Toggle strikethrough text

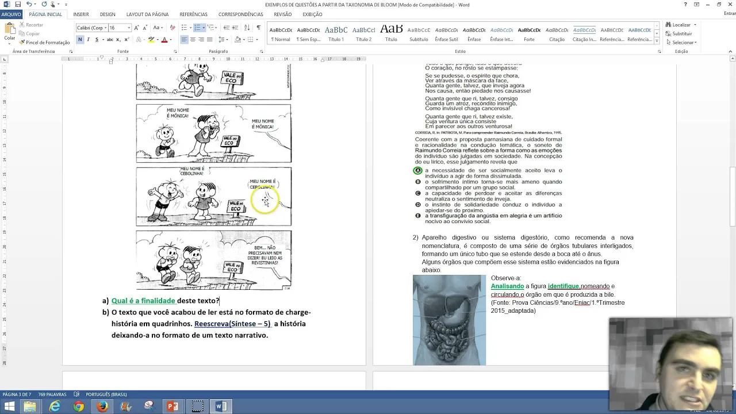[110, 40]
